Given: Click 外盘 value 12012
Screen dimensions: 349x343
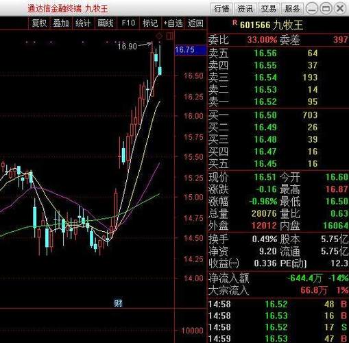Looking at the screenshot, I should click(x=264, y=226).
